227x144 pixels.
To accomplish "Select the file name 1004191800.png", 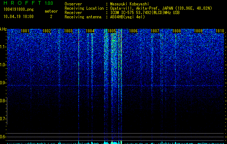I will (x=19, y=10).
